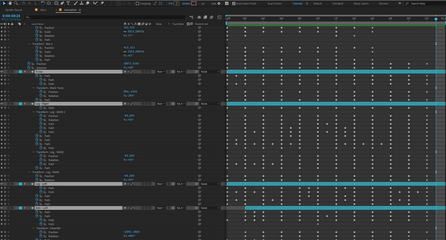Hide the Arm - Left layer eye
The height and width of the screenshot is (240, 446).
[x=2, y=208]
